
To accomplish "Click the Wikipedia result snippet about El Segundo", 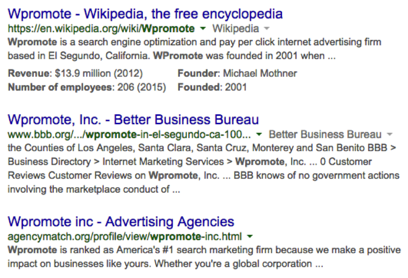I will pyautogui.click(x=194, y=49).
